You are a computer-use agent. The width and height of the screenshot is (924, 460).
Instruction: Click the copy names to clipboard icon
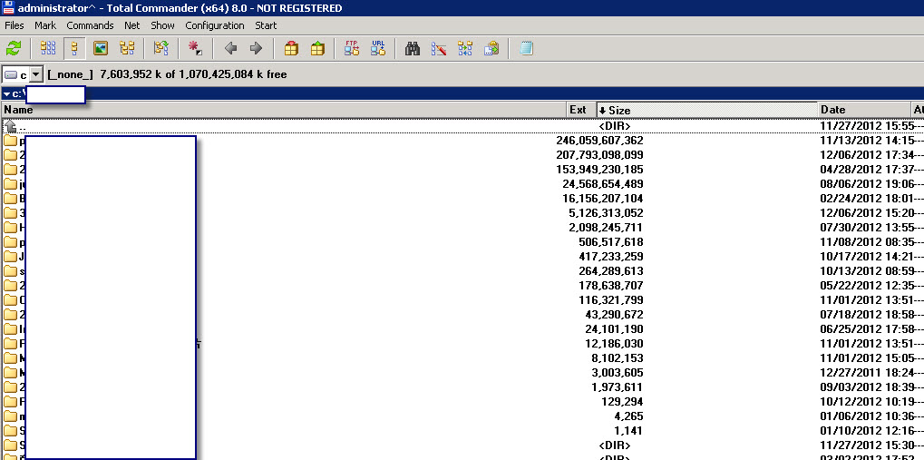pos(491,48)
